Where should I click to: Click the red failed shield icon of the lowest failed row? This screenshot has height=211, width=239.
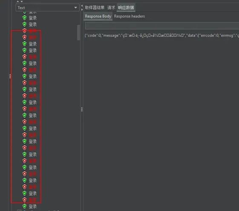click(x=24, y=200)
